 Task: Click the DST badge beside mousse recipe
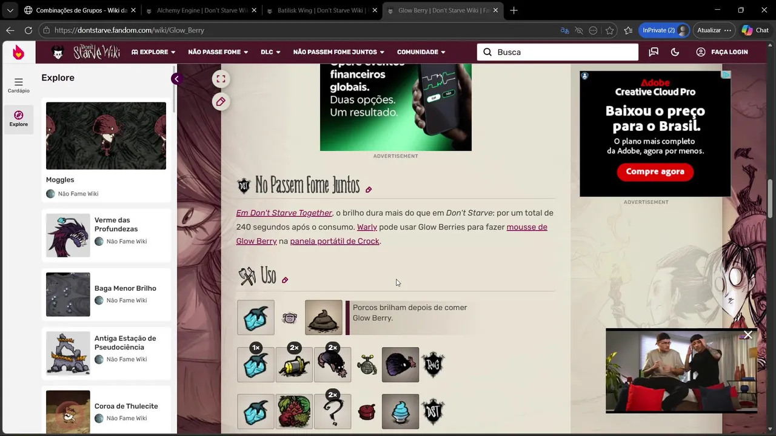(x=433, y=412)
